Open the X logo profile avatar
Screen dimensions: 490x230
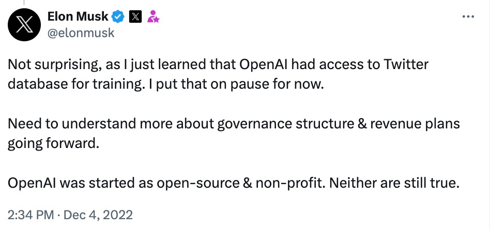[24, 25]
